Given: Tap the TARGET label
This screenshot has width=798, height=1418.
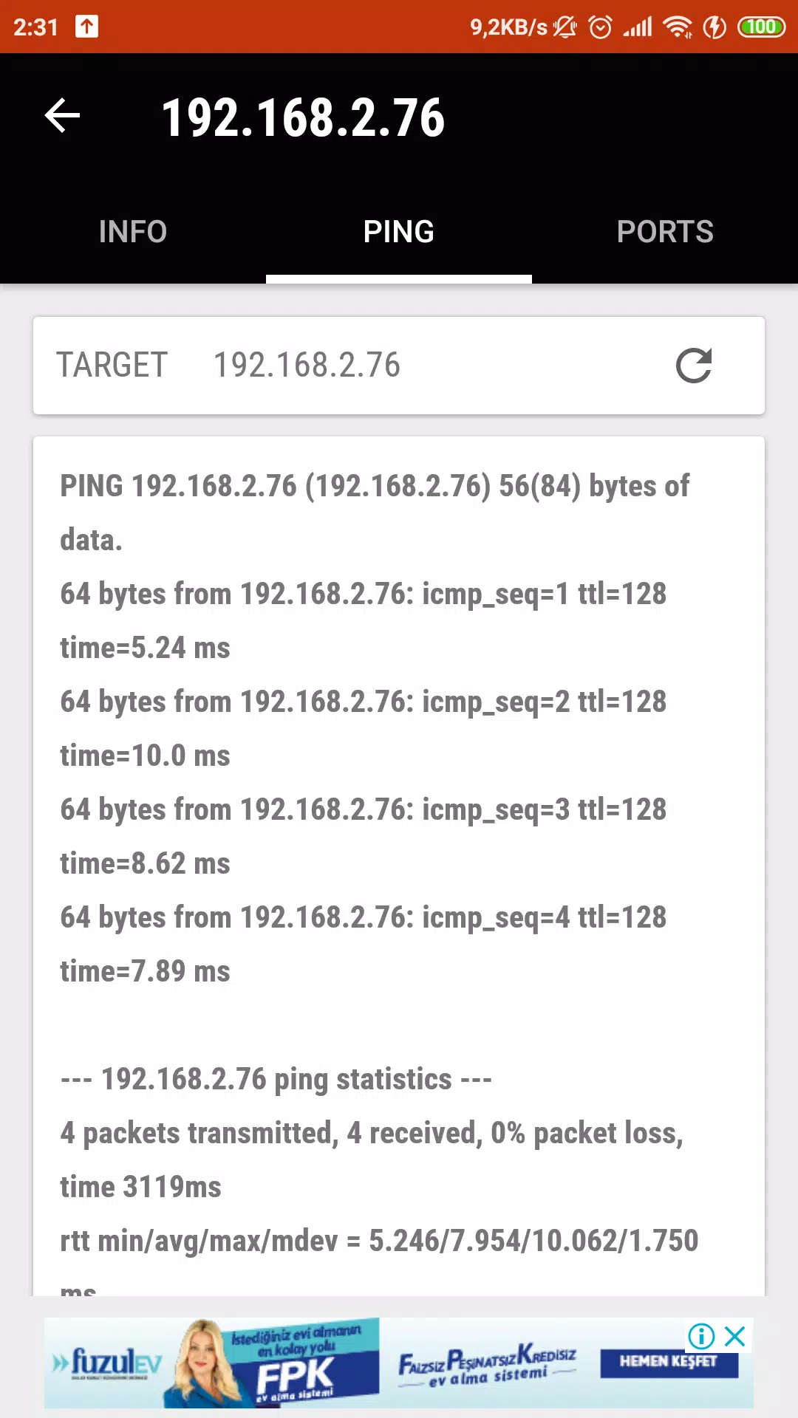Looking at the screenshot, I should tap(112, 366).
